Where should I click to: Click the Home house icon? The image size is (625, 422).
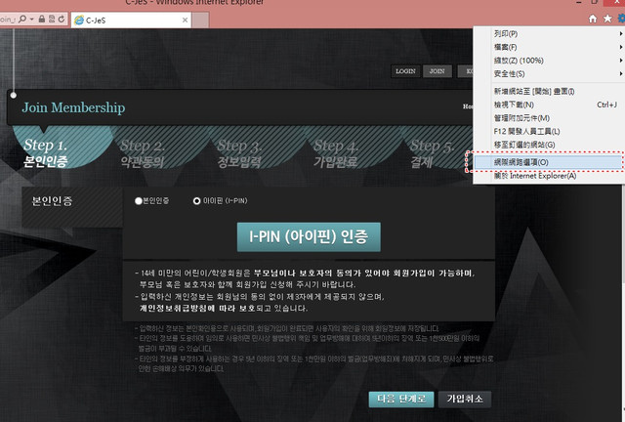pos(593,19)
